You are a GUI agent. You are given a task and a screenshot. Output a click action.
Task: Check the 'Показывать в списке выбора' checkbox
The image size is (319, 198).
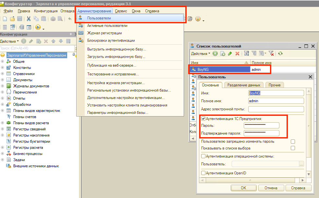293,148
